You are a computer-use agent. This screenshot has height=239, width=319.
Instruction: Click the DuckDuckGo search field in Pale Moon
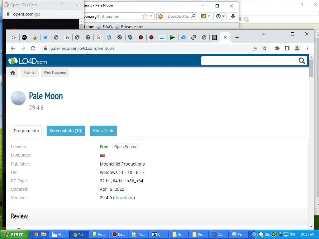(x=179, y=16)
